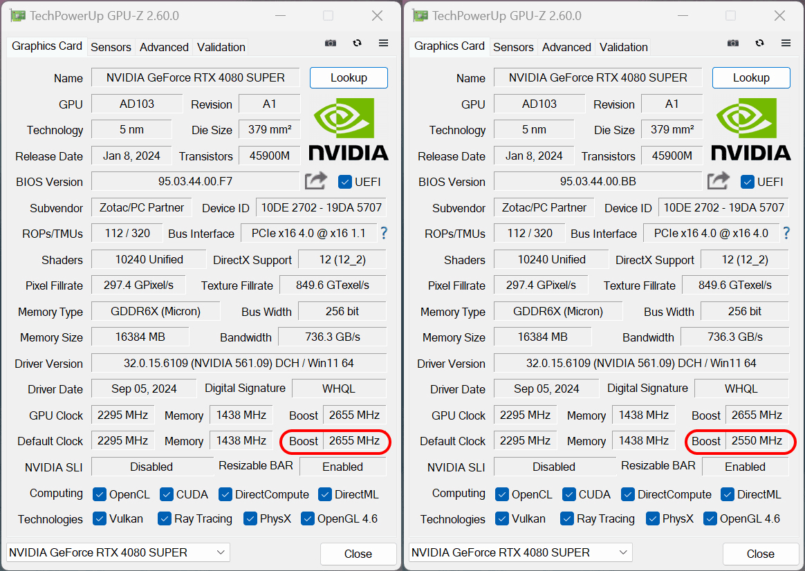
Task: Toggle Ray Tracing checkbox in left window
Action: coord(165,518)
